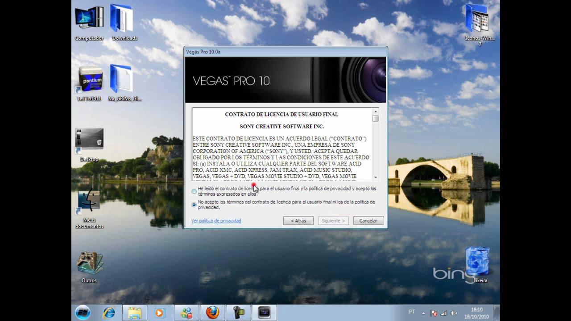The height and width of the screenshot is (321, 571).
Task: Click the volume speaker tray icon
Action: click(454, 313)
